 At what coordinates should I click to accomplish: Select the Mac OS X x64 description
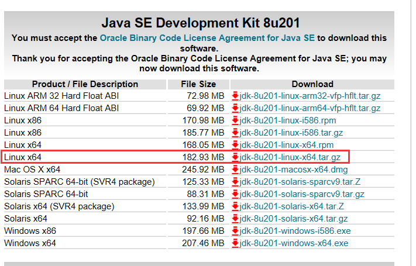pyautogui.click(x=32, y=169)
